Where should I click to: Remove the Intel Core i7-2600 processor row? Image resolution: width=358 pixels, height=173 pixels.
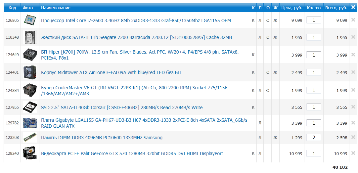[x=353, y=20]
